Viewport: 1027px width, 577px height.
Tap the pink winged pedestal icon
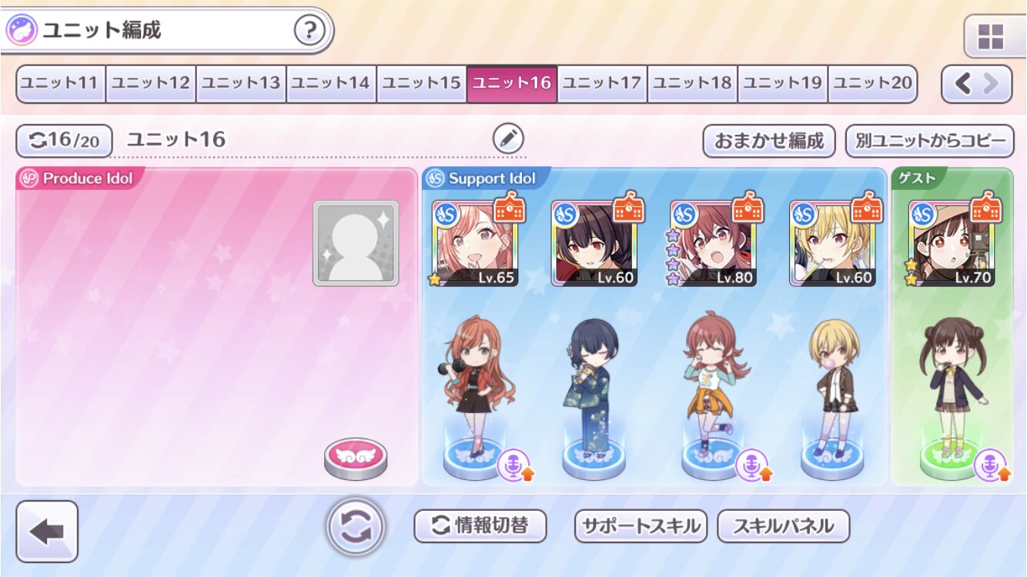pyautogui.click(x=356, y=459)
